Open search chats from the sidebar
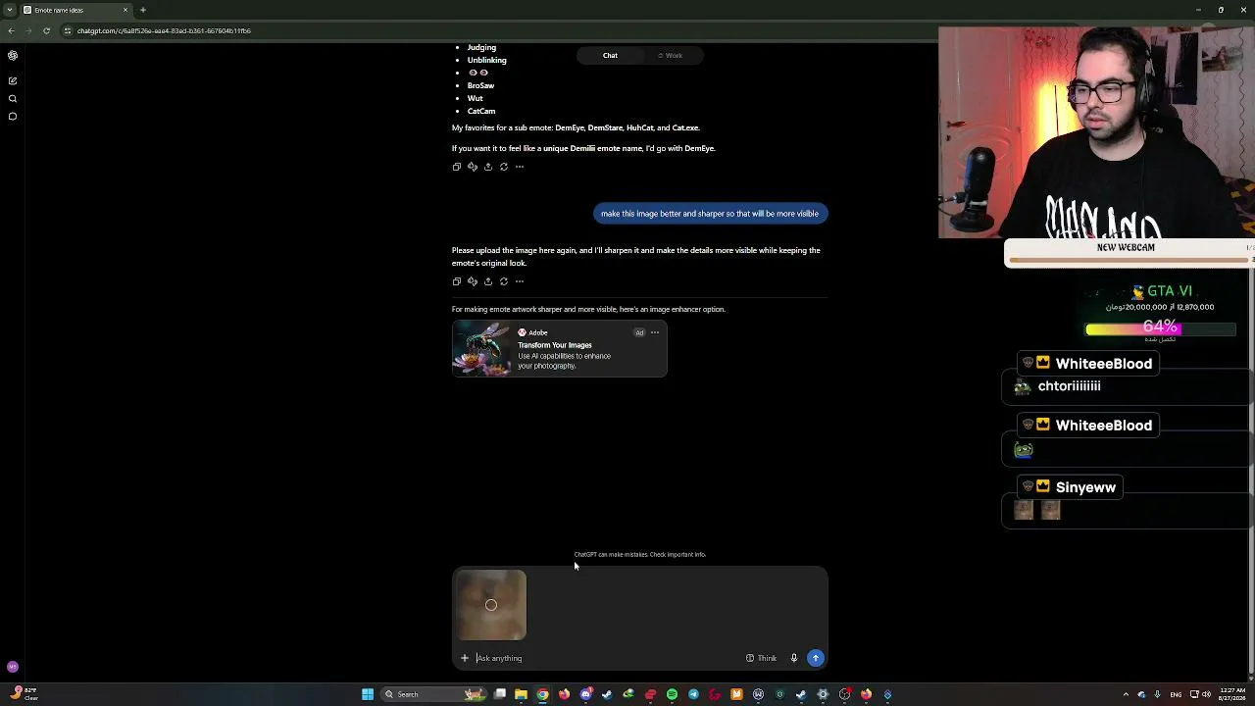Viewport: 1255px width, 706px height. (13, 98)
